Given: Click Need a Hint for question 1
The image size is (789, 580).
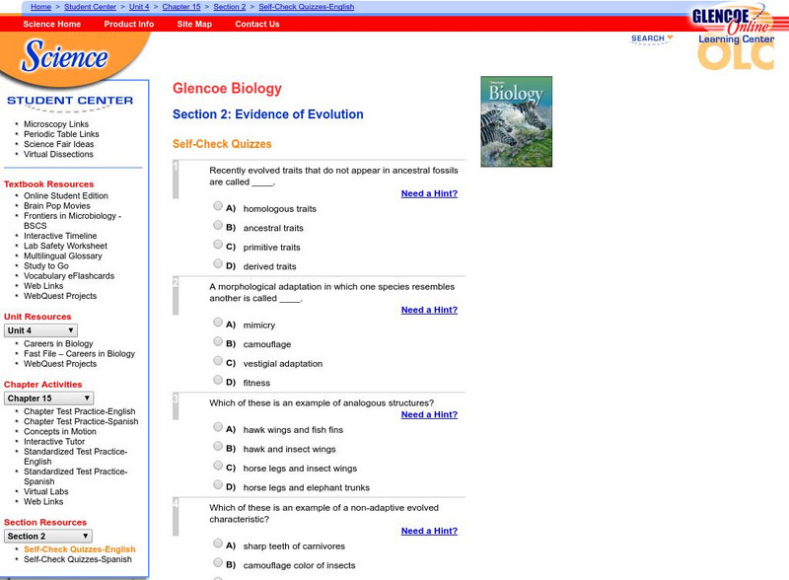Looking at the screenshot, I should pyautogui.click(x=429, y=193).
